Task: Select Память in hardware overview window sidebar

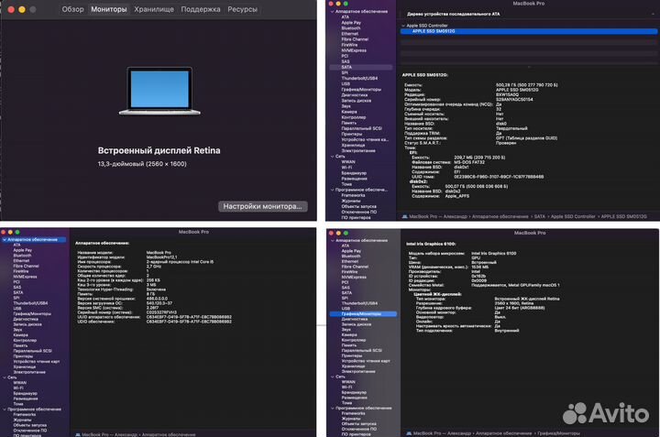Action: pos(20,345)
